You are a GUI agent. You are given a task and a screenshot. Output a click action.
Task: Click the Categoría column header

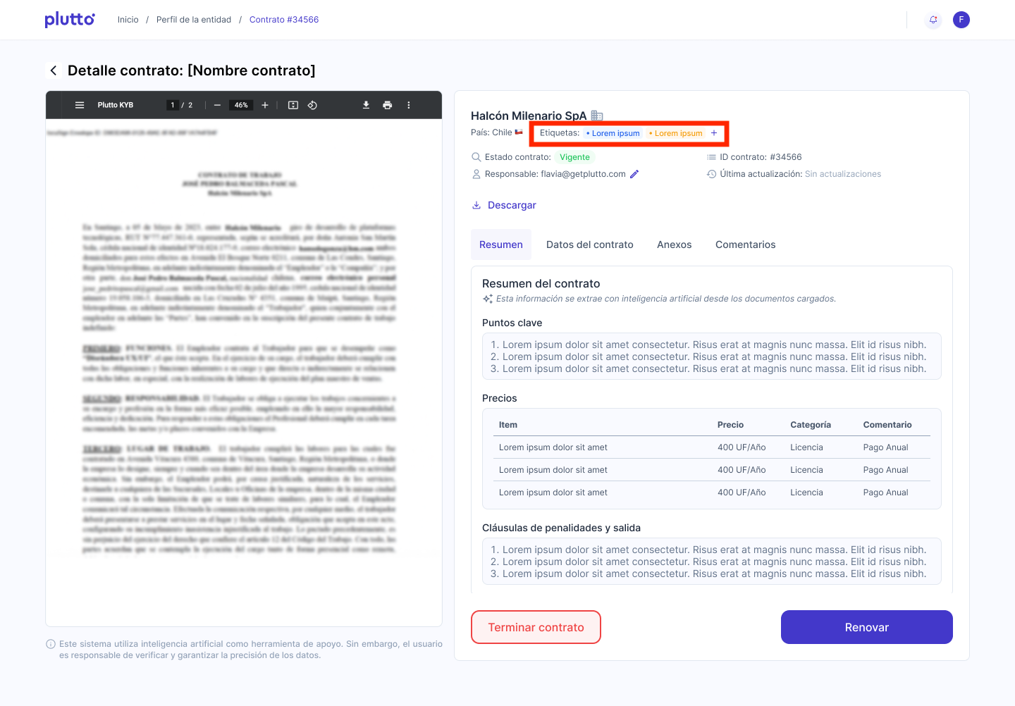click(x=811, y=425)
